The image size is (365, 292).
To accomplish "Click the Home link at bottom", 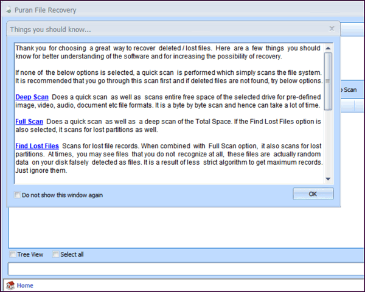I will [x=25, y=285].
